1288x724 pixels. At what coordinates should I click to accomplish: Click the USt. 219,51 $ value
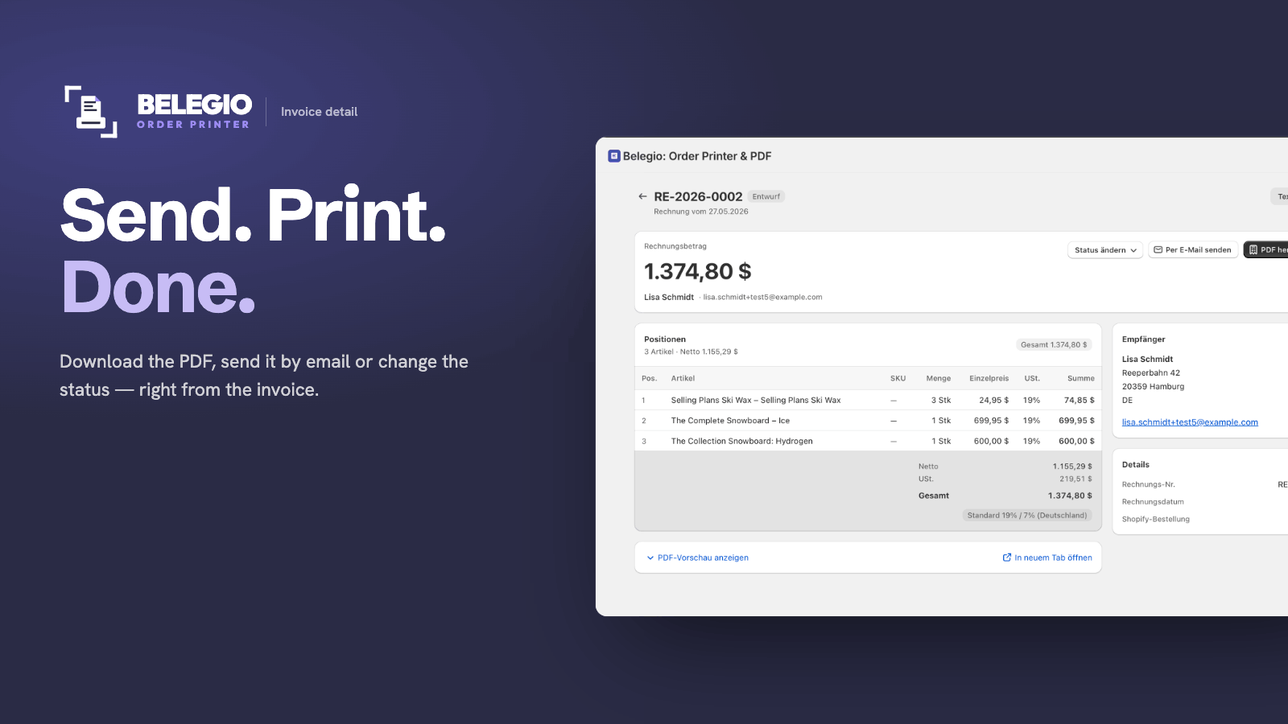coord(1075,479)
